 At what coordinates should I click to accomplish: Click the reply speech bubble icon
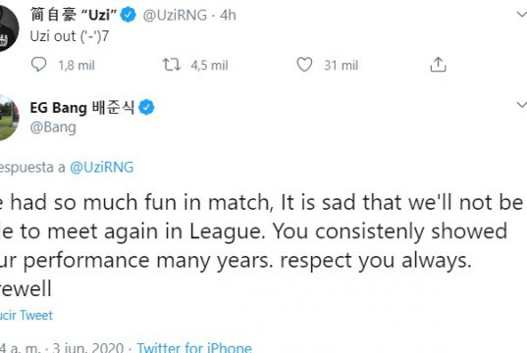pos(38,64)
